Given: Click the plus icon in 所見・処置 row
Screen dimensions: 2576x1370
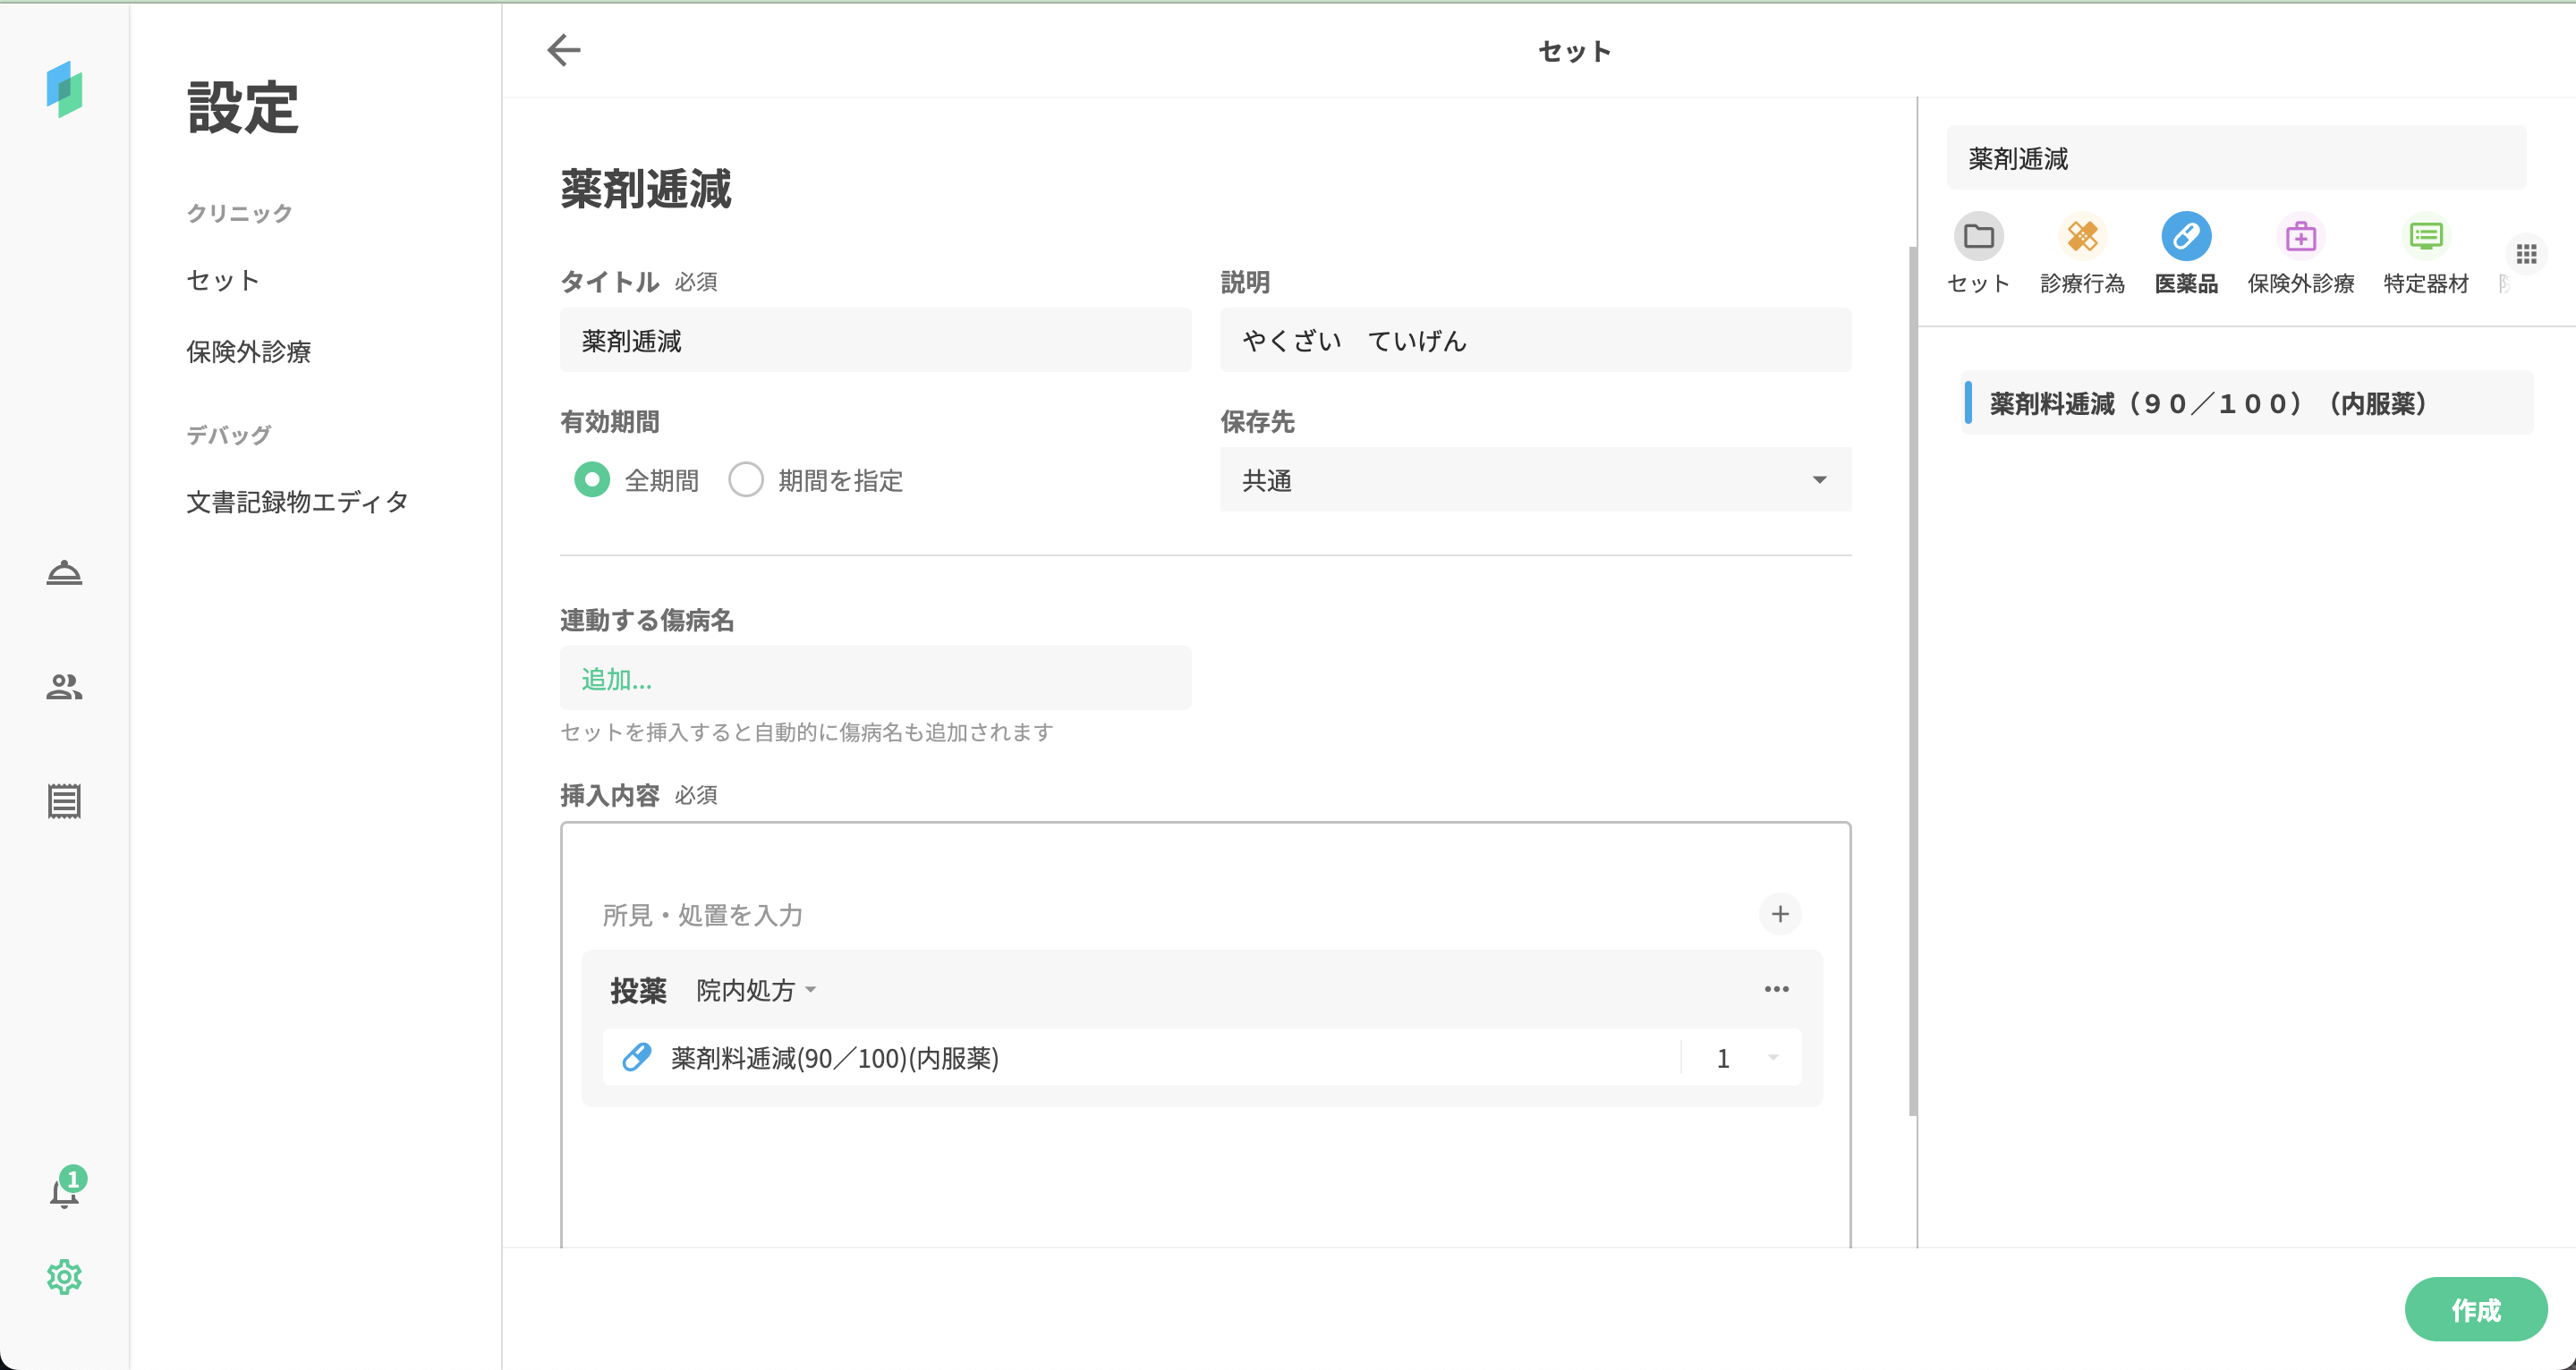Looking at the screenshot, I should tap(1780, 913).
